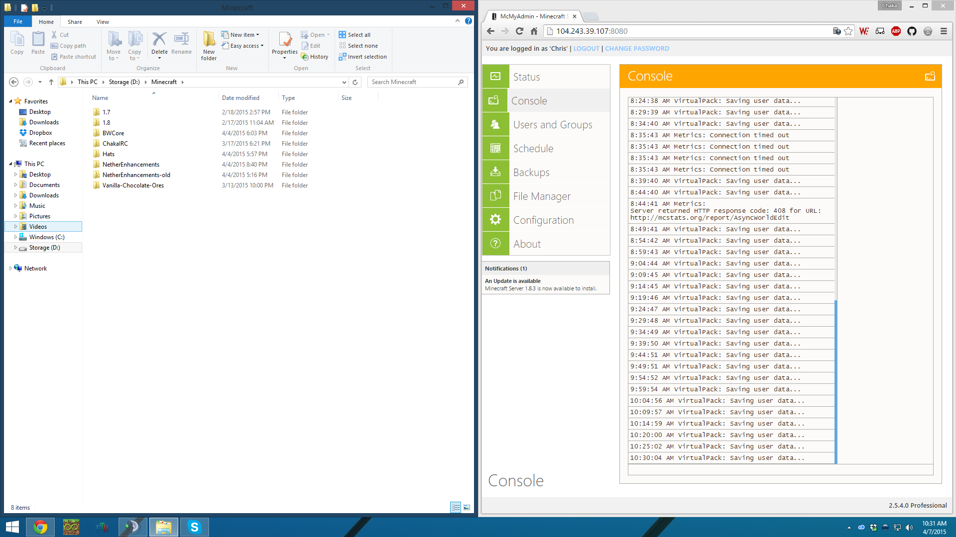Screen dimensions: 956x537
Task: Click Paste shortcut button
Action: [x=74, y=57]
